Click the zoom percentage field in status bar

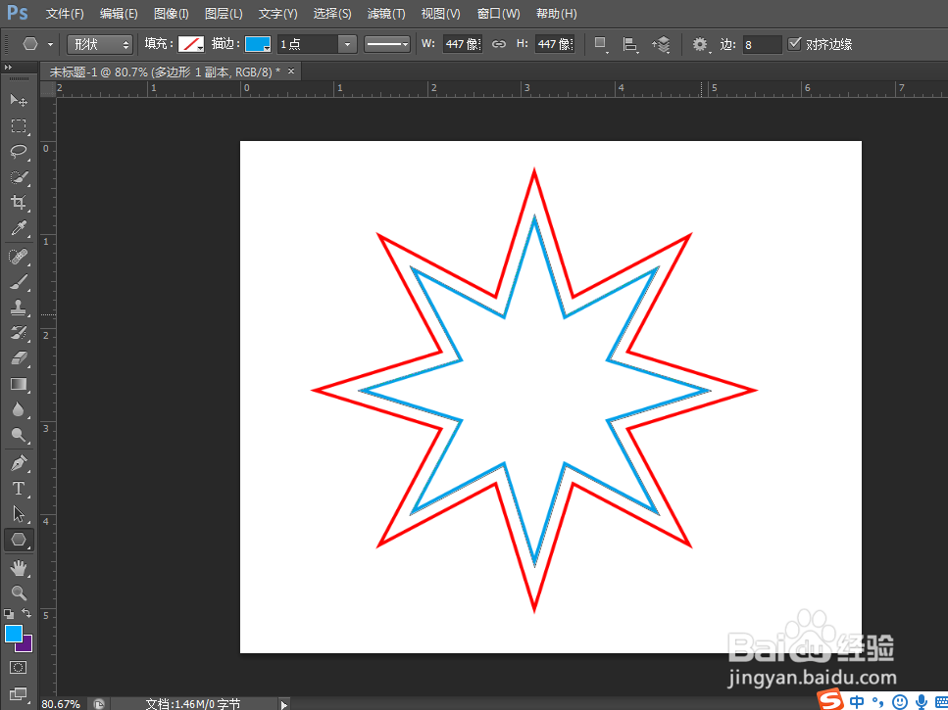tap(61, 704)
